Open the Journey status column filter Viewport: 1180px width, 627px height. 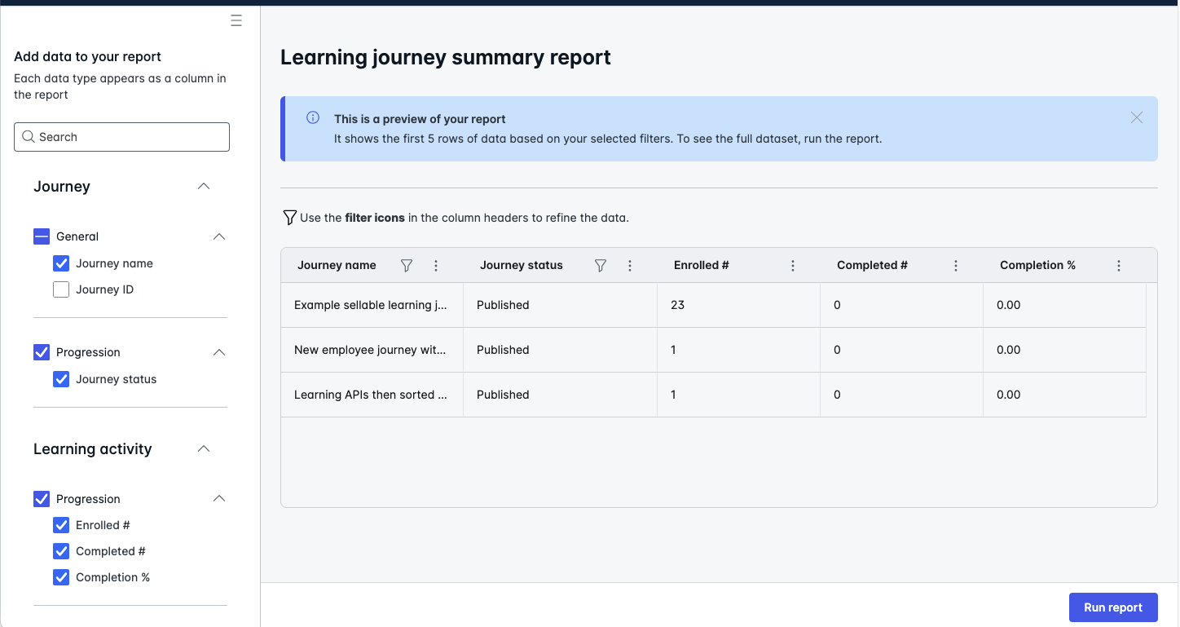pos(601,266)
